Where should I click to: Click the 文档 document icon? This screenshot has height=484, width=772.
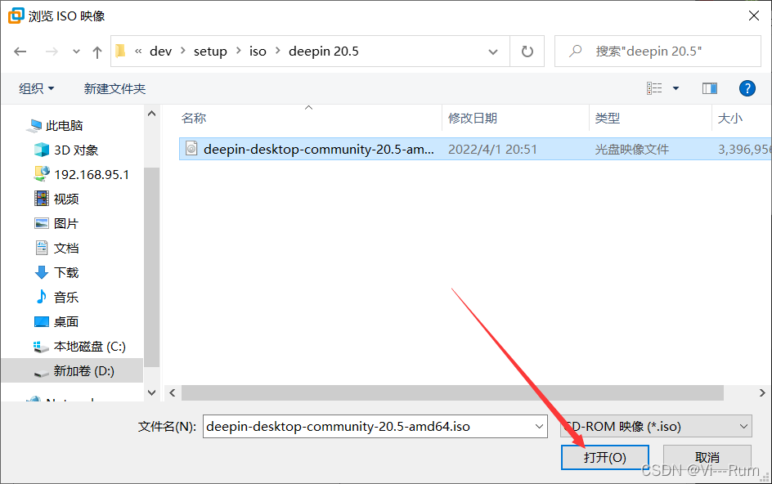tap(42, 248)
